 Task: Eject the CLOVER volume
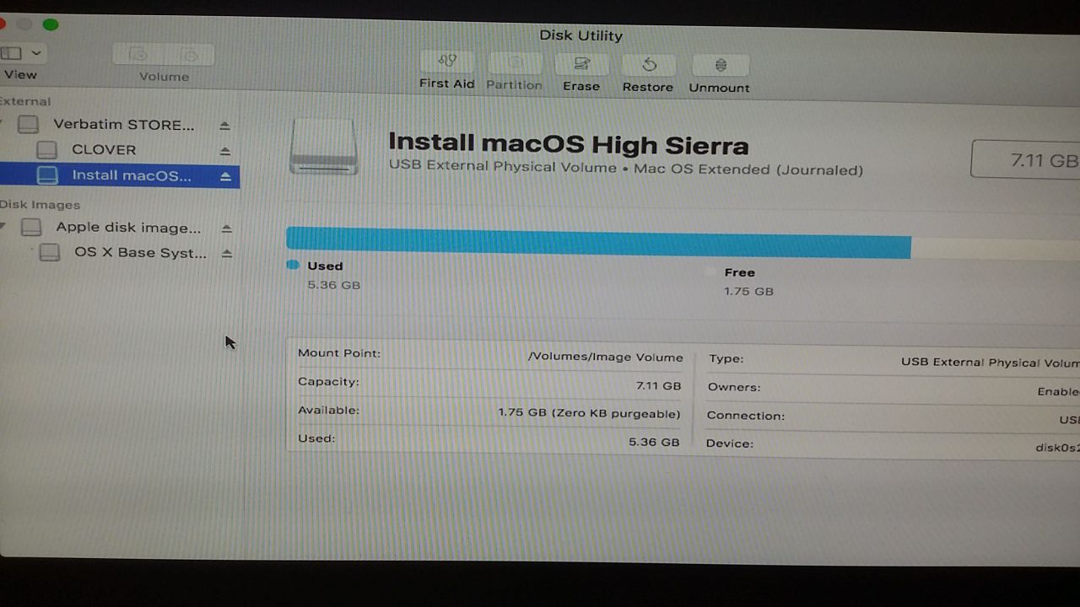(x=224, y=151)
